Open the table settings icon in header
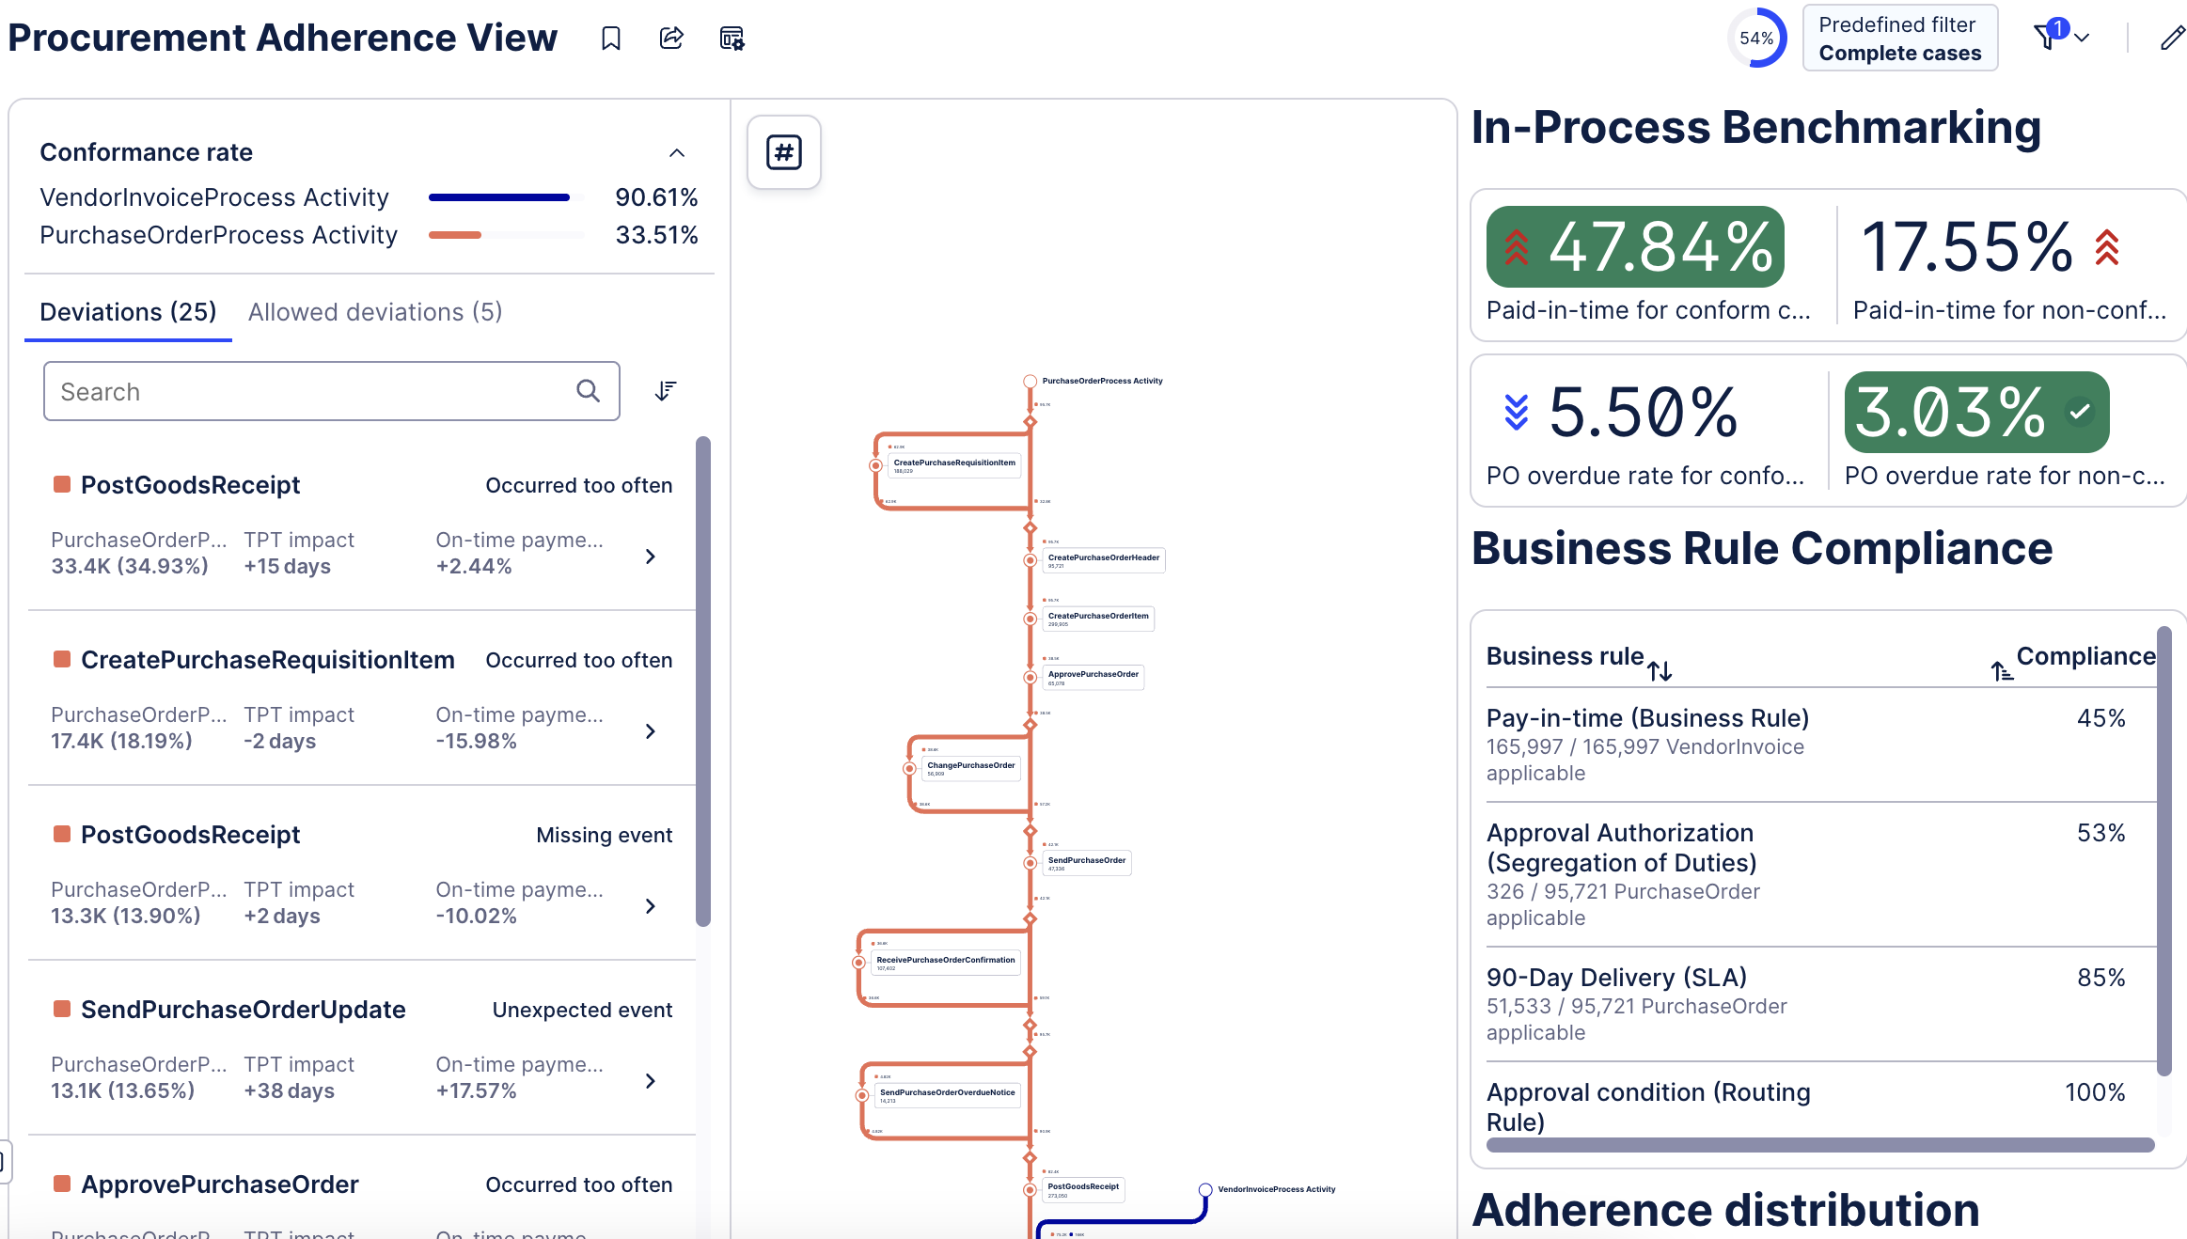Viewport: 2187px width, 1239px height. click(732, 39)
